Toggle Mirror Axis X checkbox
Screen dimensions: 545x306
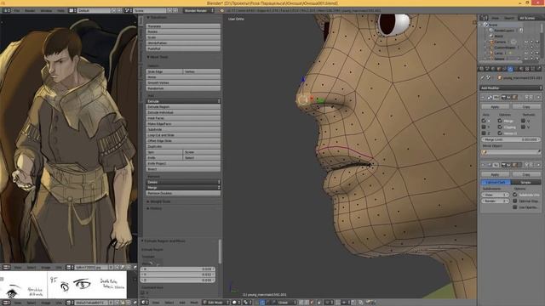pyautogui.click(x=484, y=121)
